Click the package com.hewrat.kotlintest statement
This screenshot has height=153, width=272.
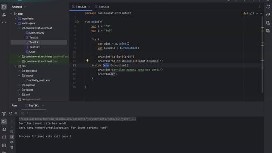108,13
